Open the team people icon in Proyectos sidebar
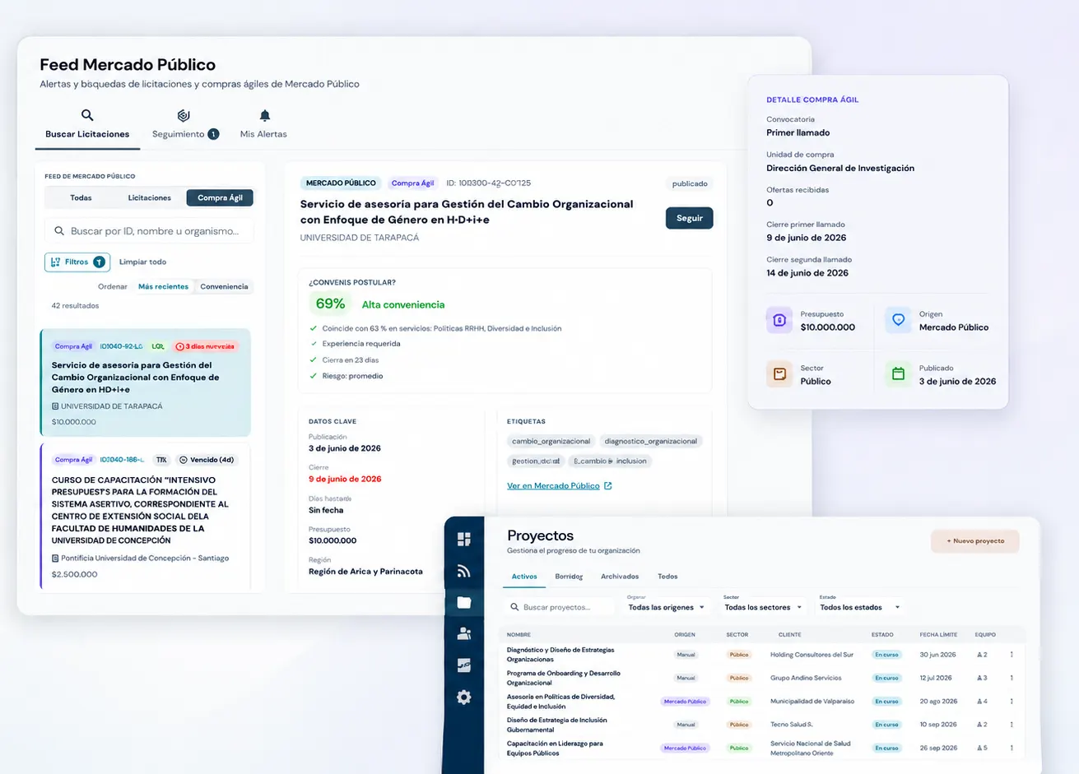1079x774 pixels. coord(463,633)
